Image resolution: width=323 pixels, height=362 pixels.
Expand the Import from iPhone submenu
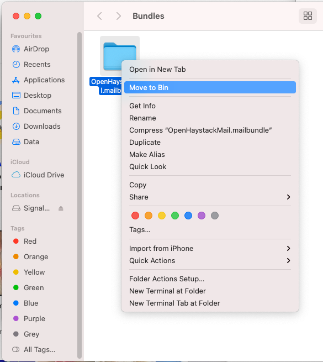(x=210, y=248)
